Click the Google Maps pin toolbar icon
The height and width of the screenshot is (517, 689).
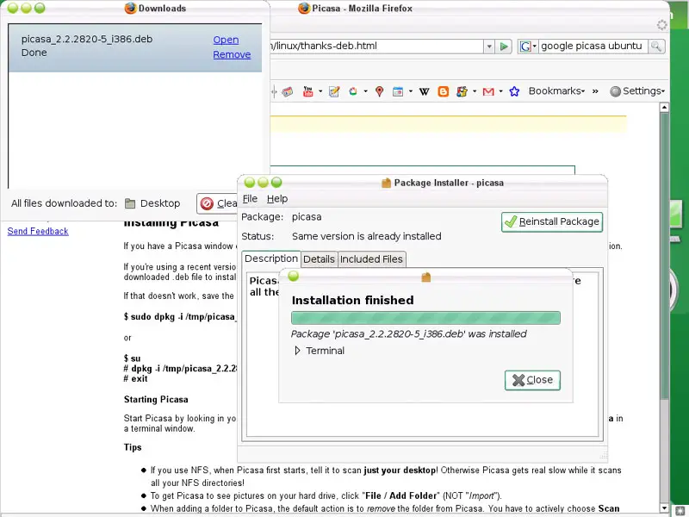click(380, 91)
